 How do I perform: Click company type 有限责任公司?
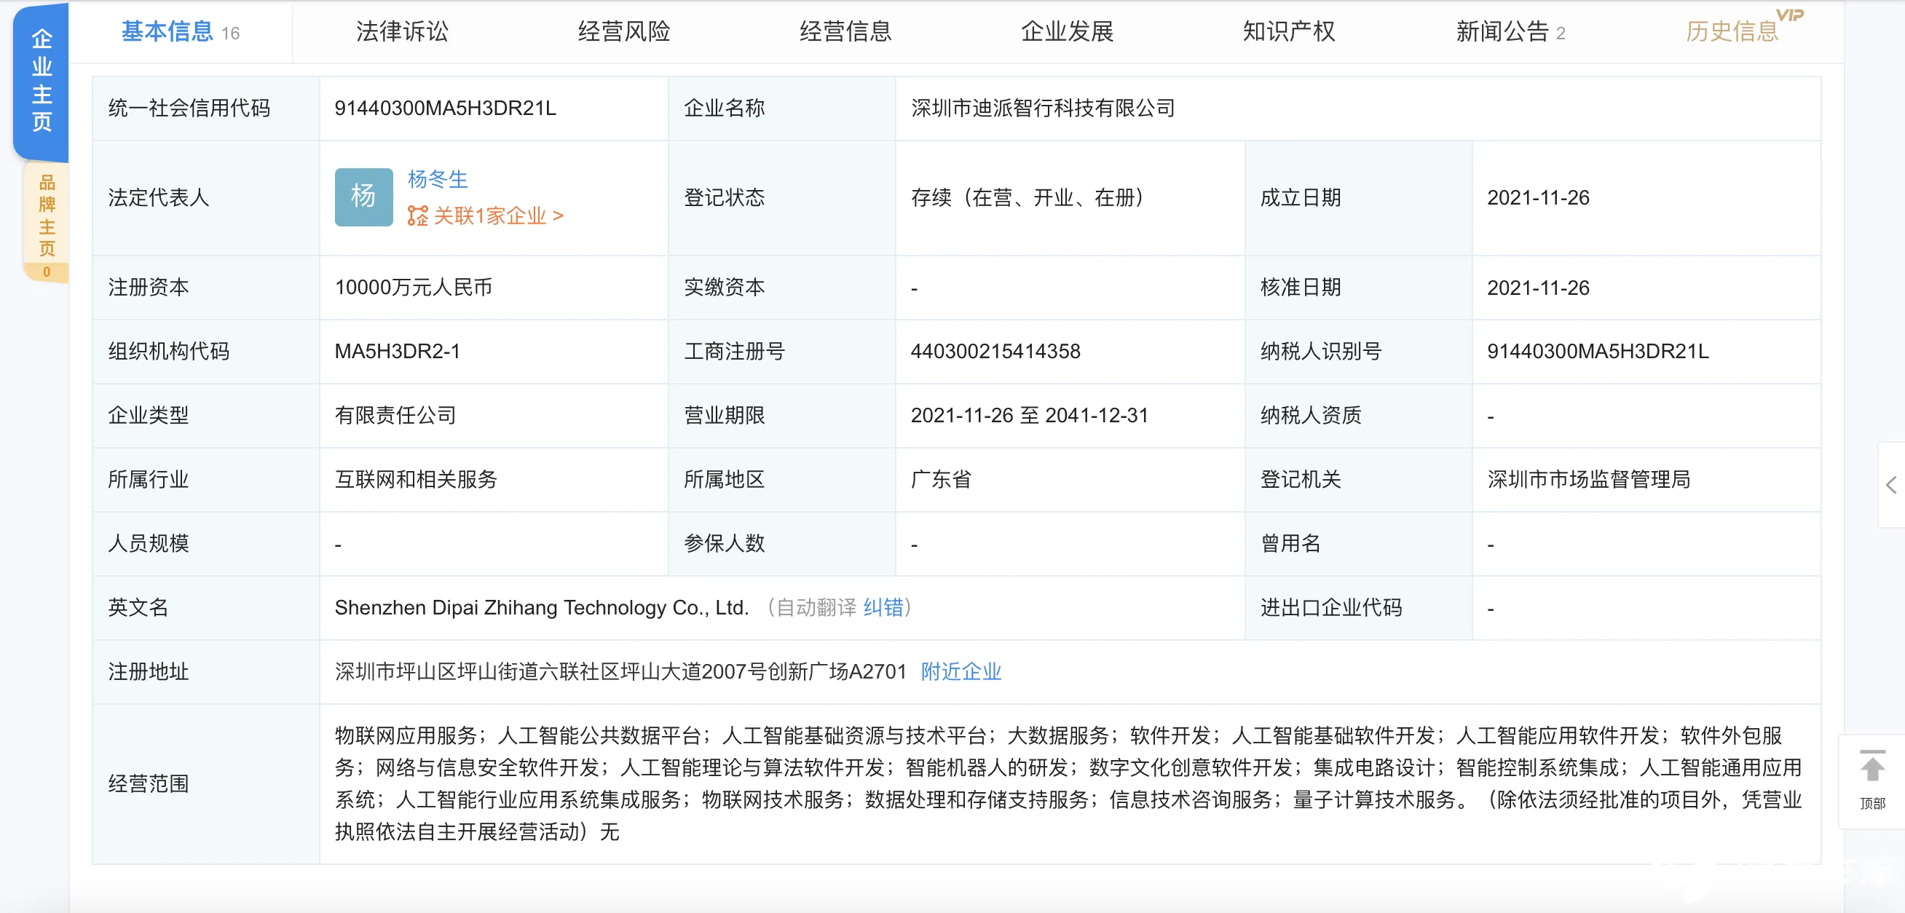(x=395, y=416)
